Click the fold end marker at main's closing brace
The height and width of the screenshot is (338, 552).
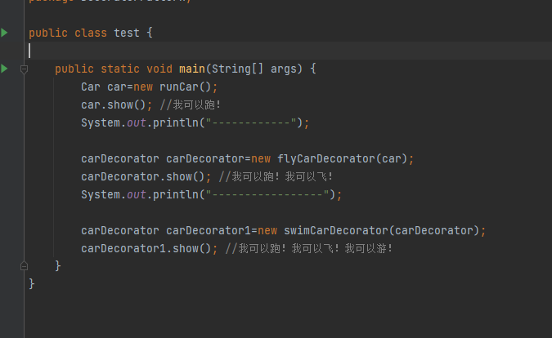click(x=25, y=265)
